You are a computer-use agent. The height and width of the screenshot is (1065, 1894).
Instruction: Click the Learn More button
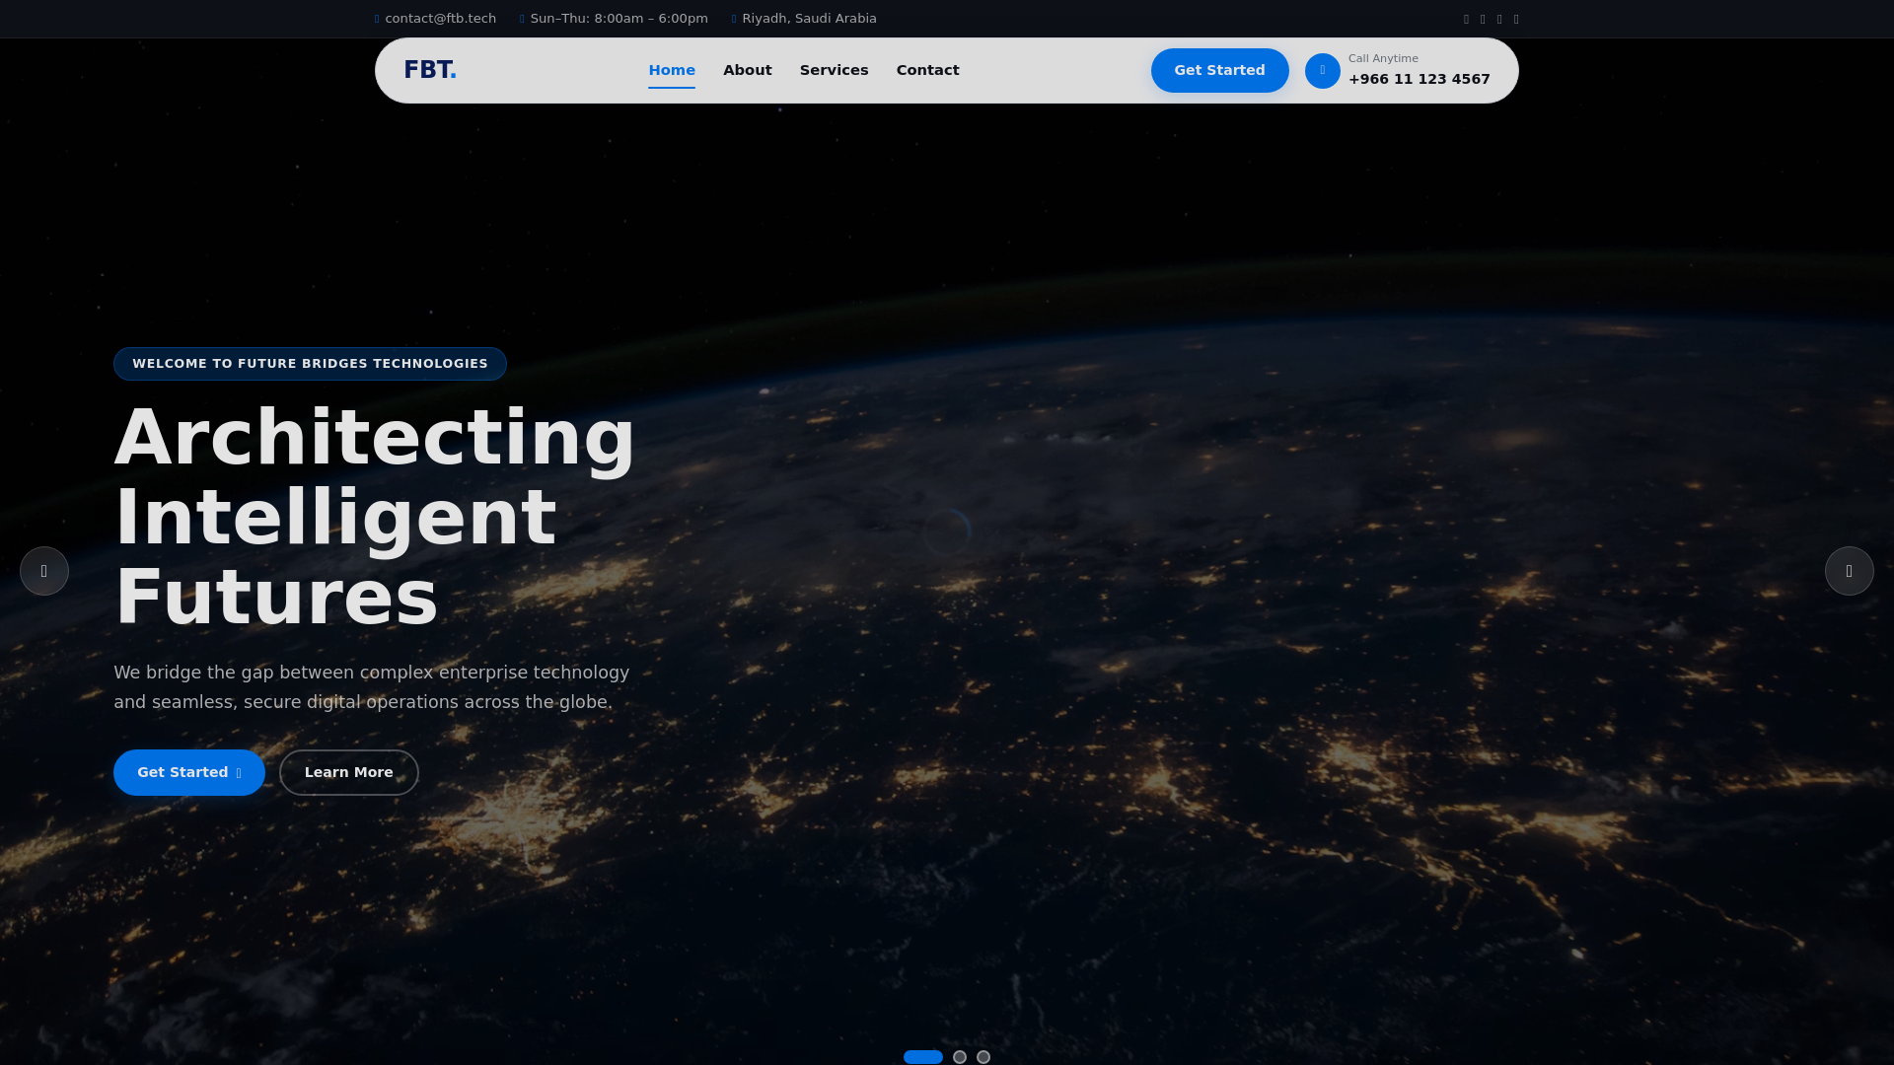[349, 772]
